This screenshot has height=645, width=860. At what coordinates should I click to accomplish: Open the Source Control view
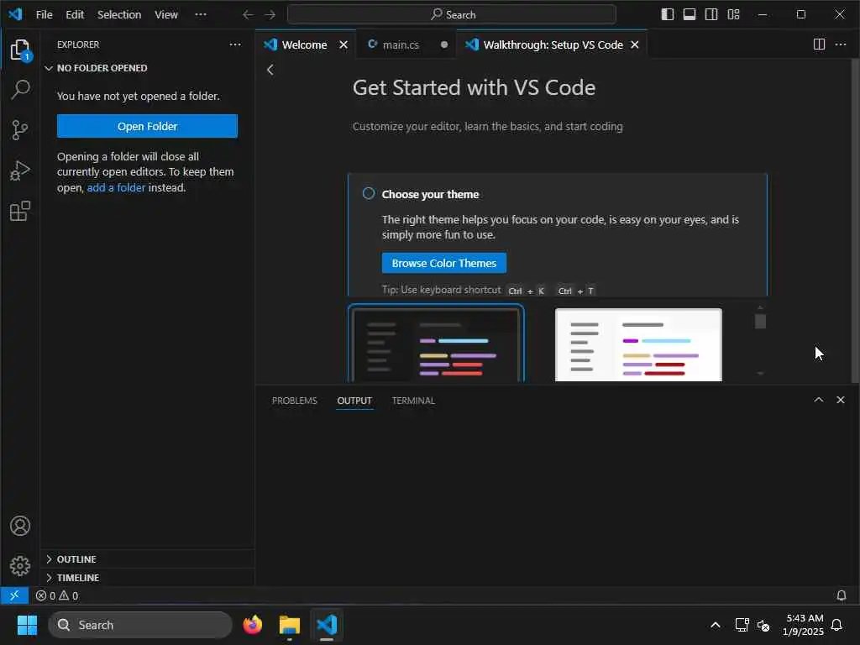coord(20,130)
